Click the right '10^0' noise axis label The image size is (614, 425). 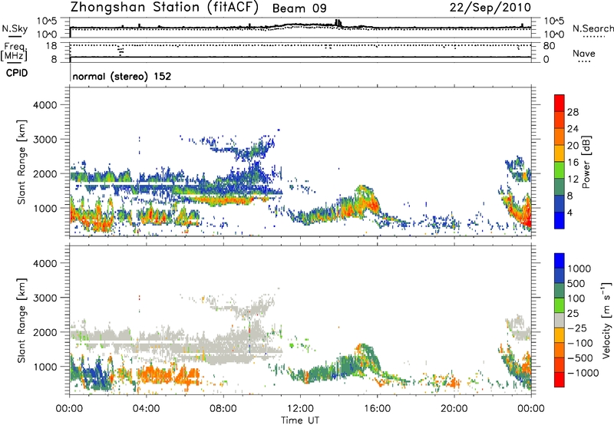[x=553, y=35]
